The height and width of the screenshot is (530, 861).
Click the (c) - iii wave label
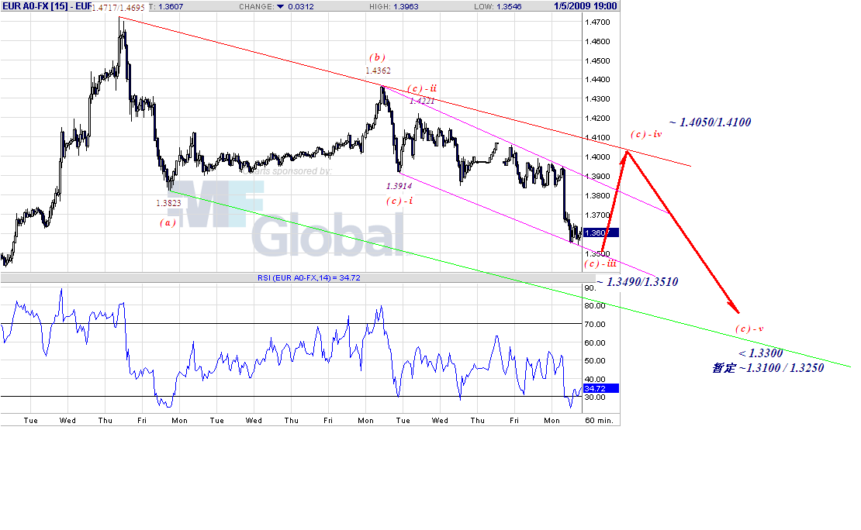coord(600,264)
